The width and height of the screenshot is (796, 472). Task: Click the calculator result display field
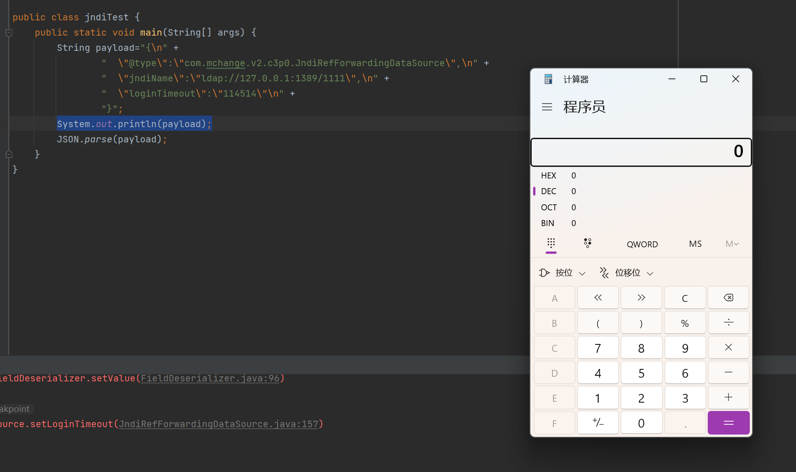coord(641,152)
